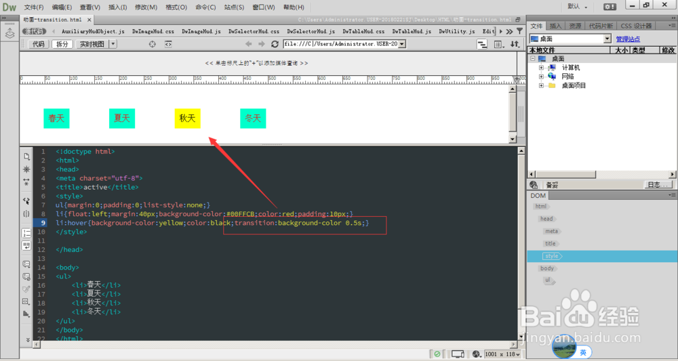Click the remove comment icon
Image resolution: width=678 pixels, height=361 pixels.
(x=26, y=276)
